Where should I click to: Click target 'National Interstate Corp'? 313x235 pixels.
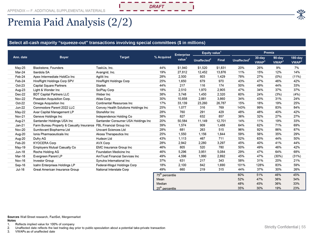click(112, 169)
